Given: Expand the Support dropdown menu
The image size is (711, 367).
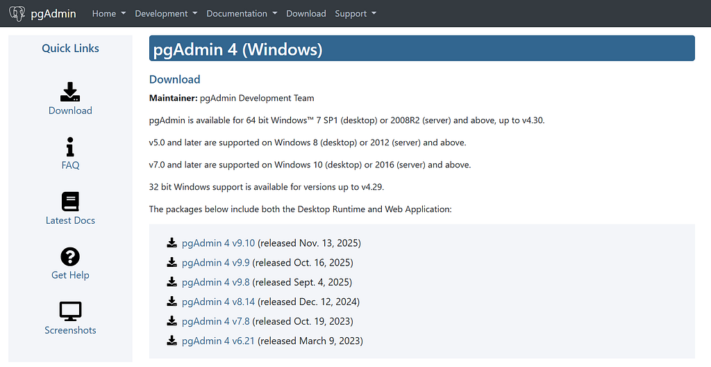Looking at the screenshot, I should click(355, 14).
